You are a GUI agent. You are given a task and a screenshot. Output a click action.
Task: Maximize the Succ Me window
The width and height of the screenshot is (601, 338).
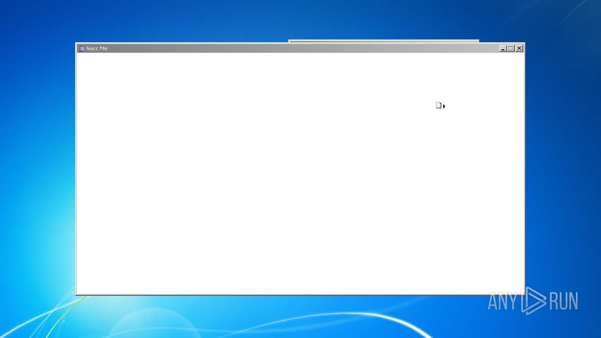click(x=511, y=48)
